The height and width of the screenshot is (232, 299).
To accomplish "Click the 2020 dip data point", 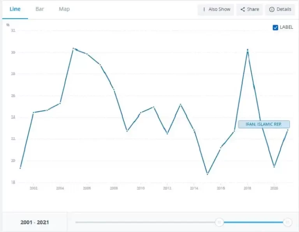I will click(274, 166).
